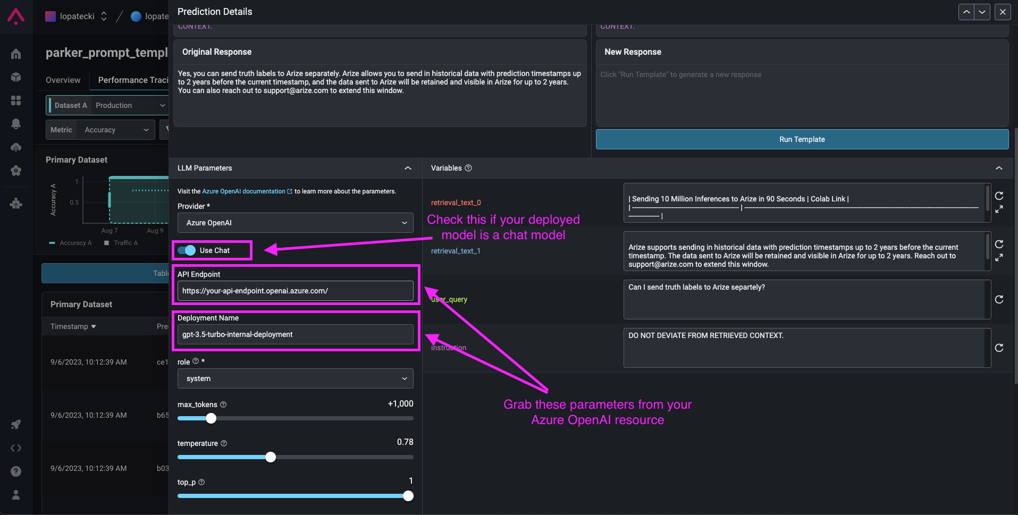
Task: Reload the retrieval_text_1 variable value
Action: click(999, 244)
